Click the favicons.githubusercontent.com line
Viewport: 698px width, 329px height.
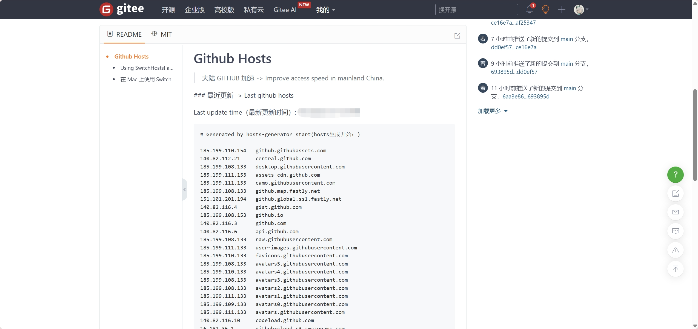click(x=274, y=256)
